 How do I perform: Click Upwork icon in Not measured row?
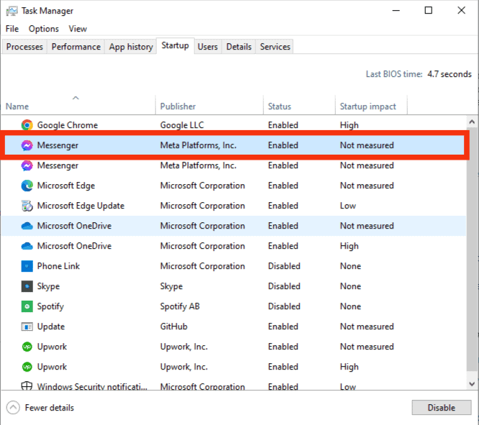27,347
